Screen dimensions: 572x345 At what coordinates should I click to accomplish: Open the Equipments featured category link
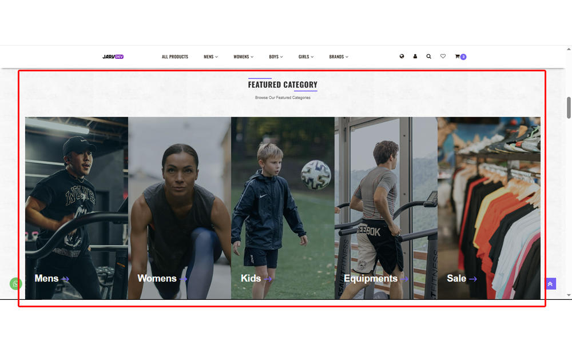point(376,278)
